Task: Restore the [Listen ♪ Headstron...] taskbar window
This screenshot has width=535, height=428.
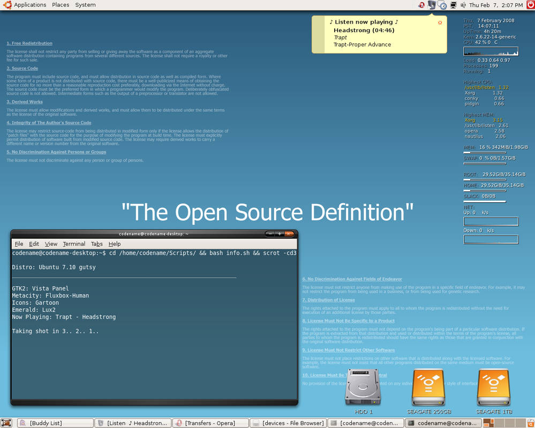Action: (133, 423)
